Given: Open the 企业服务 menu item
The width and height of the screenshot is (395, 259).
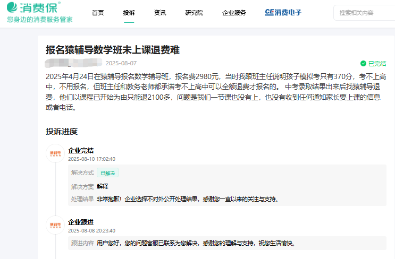Looking at the screenshot, I should (x=234, y=13).
